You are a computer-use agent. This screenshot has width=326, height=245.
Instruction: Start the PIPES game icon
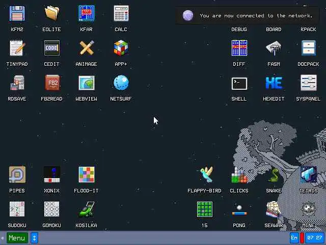tap(17, 175)
